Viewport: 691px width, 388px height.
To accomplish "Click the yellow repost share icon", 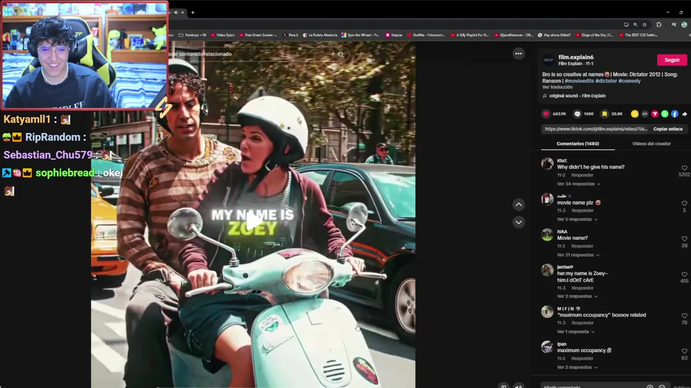I will point(635,114).
